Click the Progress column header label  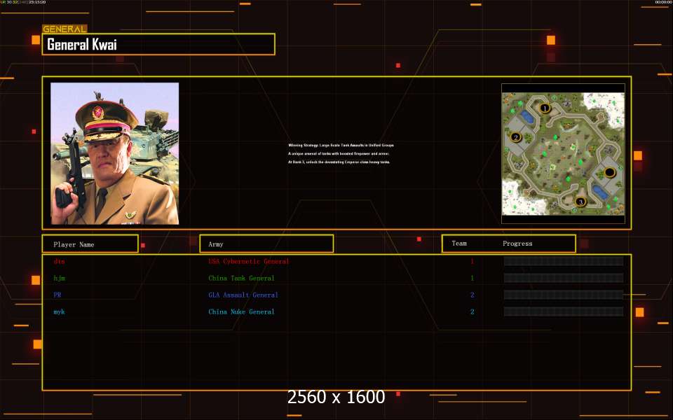pos(517,244)
